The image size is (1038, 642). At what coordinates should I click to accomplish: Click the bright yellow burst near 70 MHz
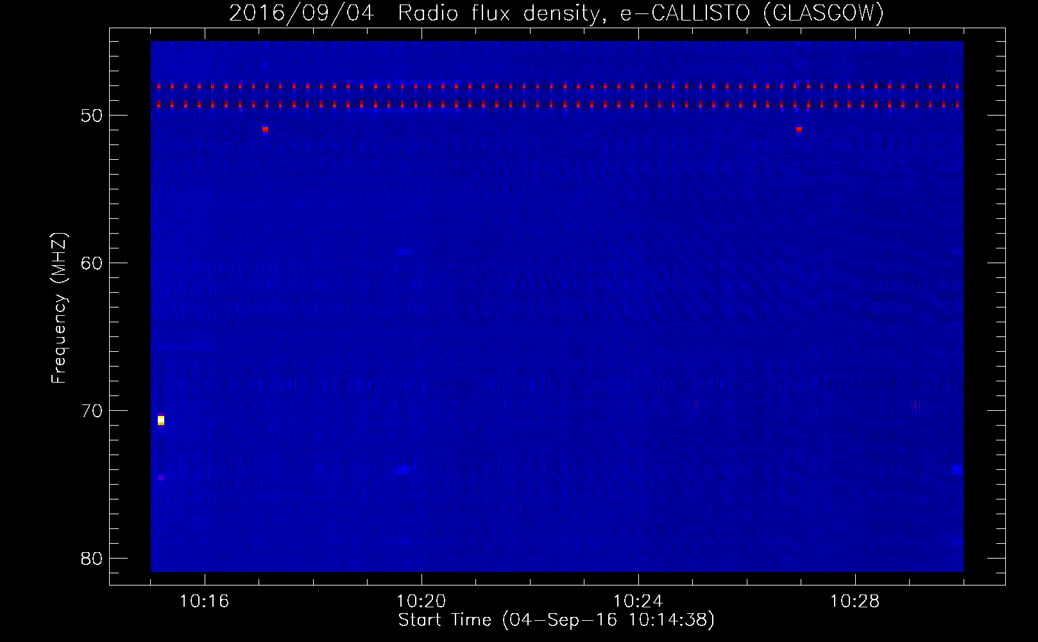161,421
